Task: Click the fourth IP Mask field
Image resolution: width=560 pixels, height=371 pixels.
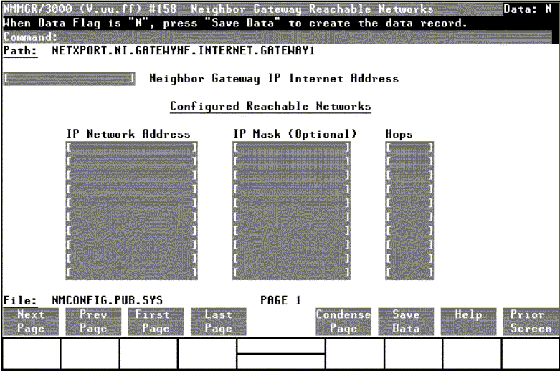Action: [x=291, y=189]
